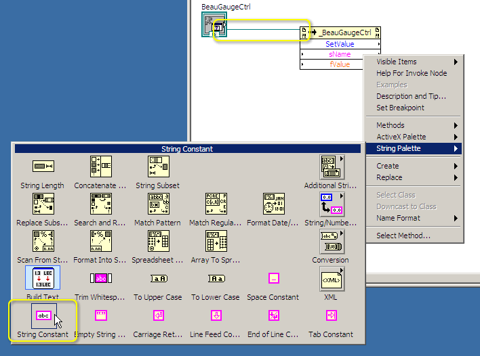
Task: Choose the Line Feed Constant icon
Action: click(x=216, y=315)
